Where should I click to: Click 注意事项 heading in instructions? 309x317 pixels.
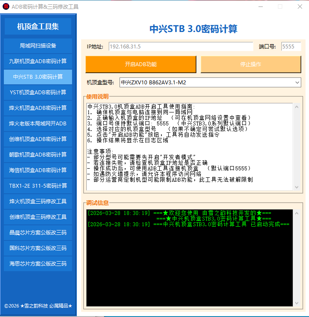[x=100, y=151]
